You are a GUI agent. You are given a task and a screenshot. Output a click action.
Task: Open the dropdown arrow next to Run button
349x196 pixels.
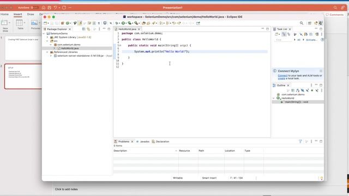(126, 23)
